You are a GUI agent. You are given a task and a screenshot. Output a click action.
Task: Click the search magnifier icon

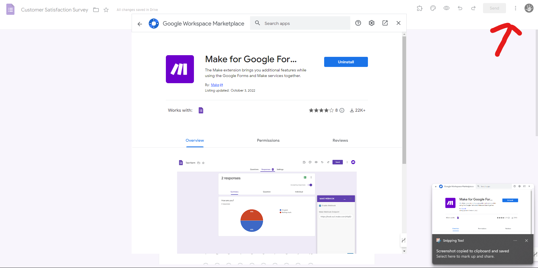coord(257,23)
